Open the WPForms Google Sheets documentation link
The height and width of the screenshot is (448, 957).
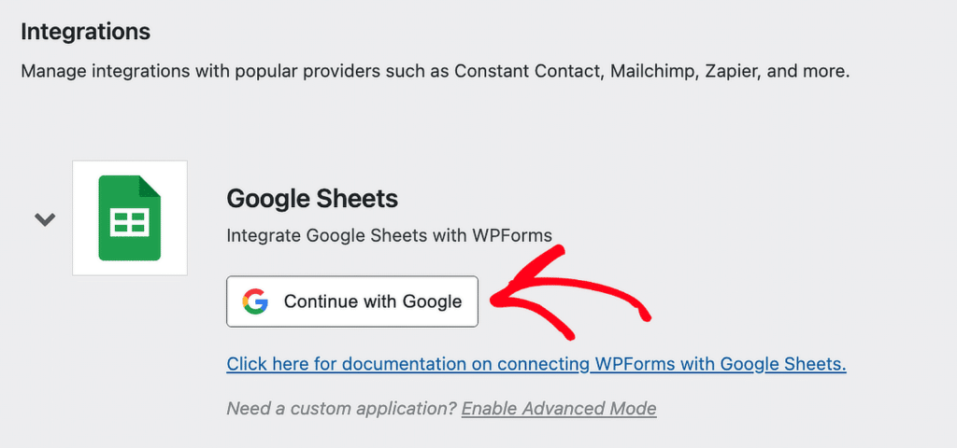536,364
